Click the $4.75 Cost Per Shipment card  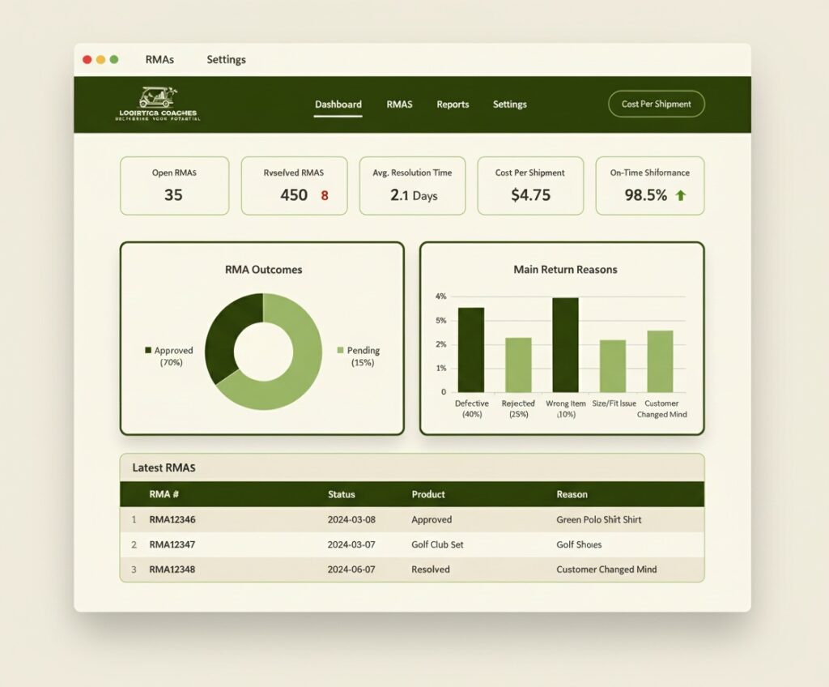(530, 186)
